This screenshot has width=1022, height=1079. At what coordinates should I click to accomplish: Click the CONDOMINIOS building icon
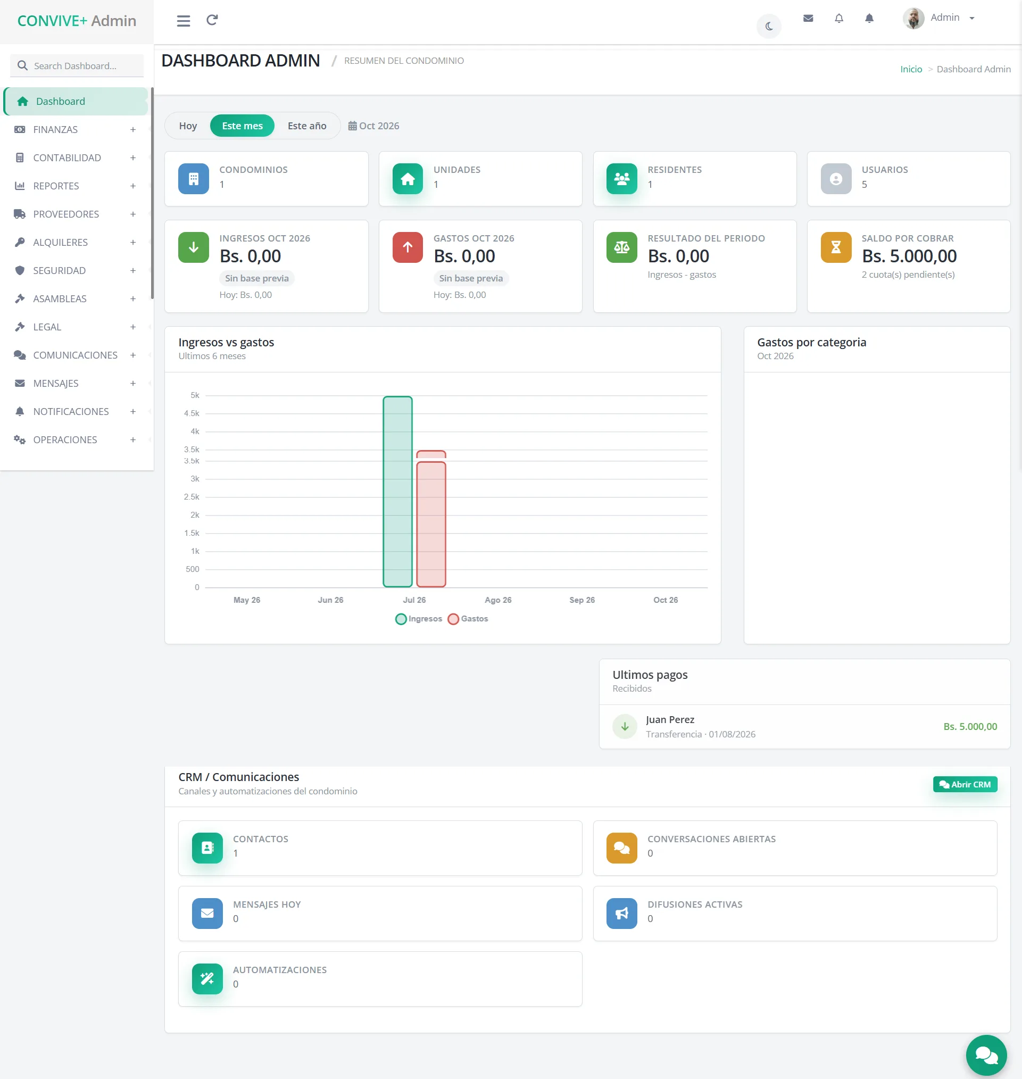(x=194, y=179)
